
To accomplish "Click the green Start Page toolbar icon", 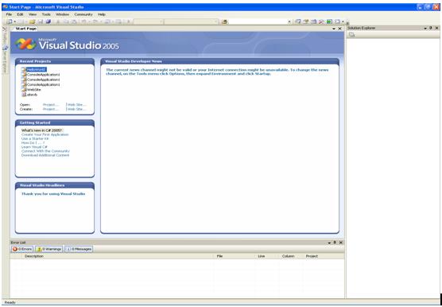I will point(329,21).
